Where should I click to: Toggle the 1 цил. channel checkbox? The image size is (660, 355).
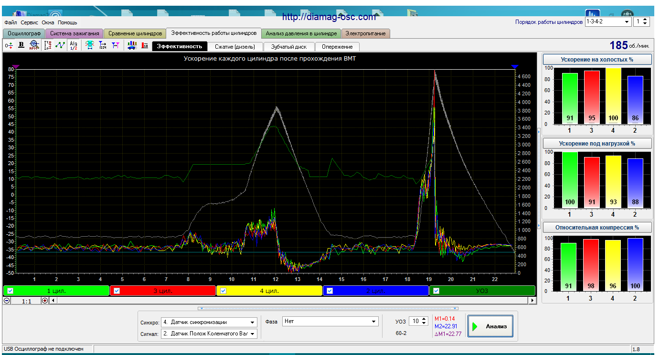pos(10,291)
